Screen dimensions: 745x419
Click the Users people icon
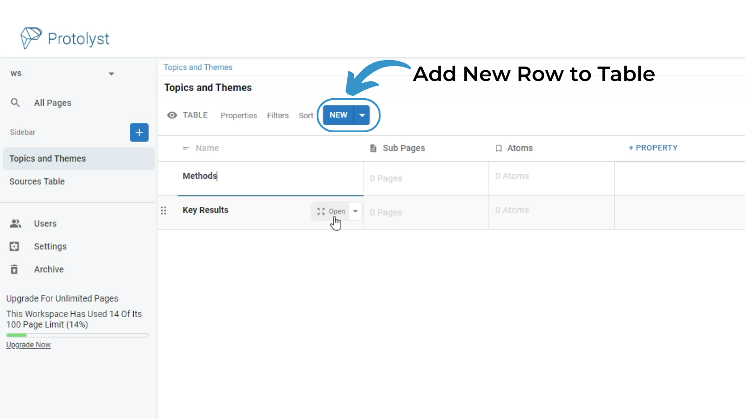click(15, 223)
